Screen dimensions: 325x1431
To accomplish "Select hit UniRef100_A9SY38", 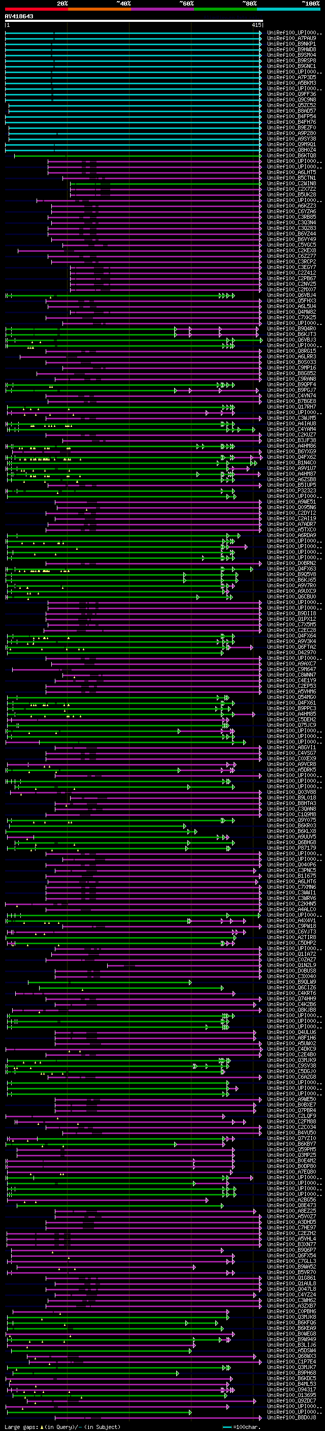I will tap(291, 139).
